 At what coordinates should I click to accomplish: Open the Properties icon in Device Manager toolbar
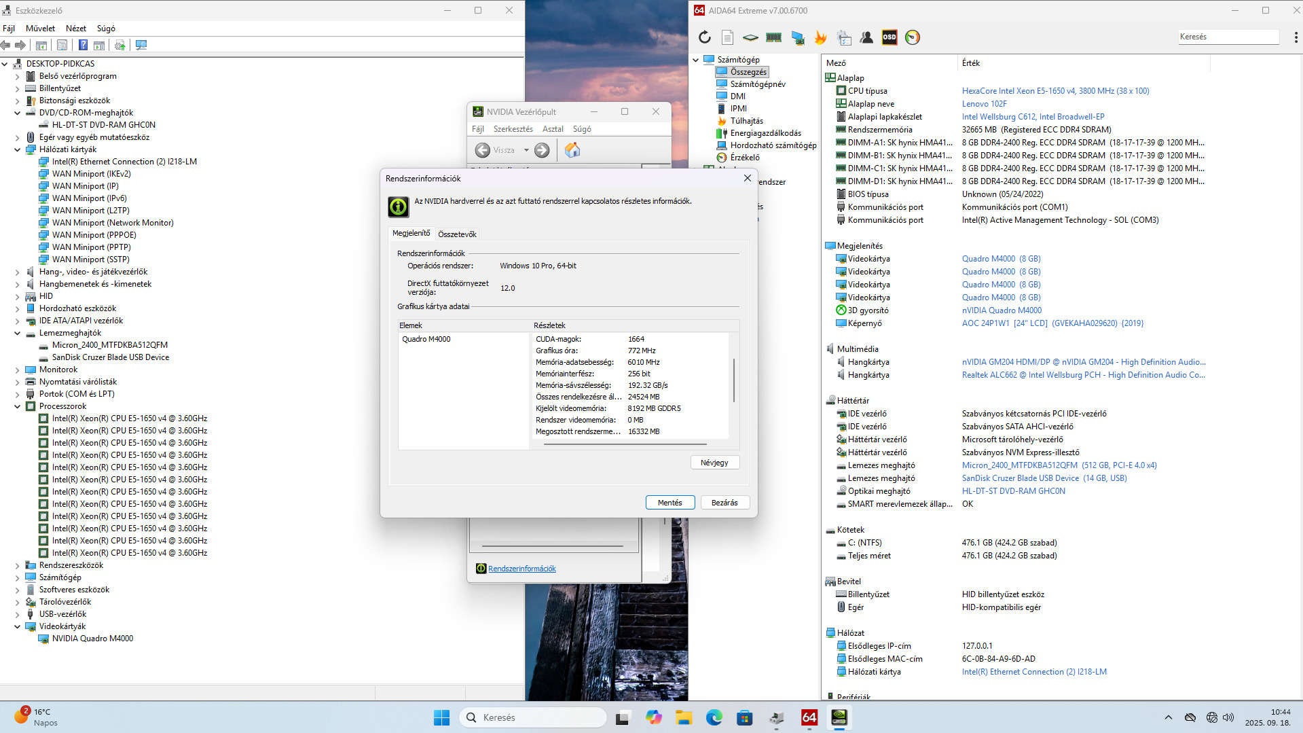(62, 45)
